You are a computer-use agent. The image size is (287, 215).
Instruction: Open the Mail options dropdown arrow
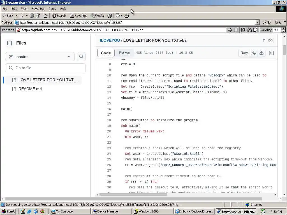pyautogui.click(x=122, y=16)
